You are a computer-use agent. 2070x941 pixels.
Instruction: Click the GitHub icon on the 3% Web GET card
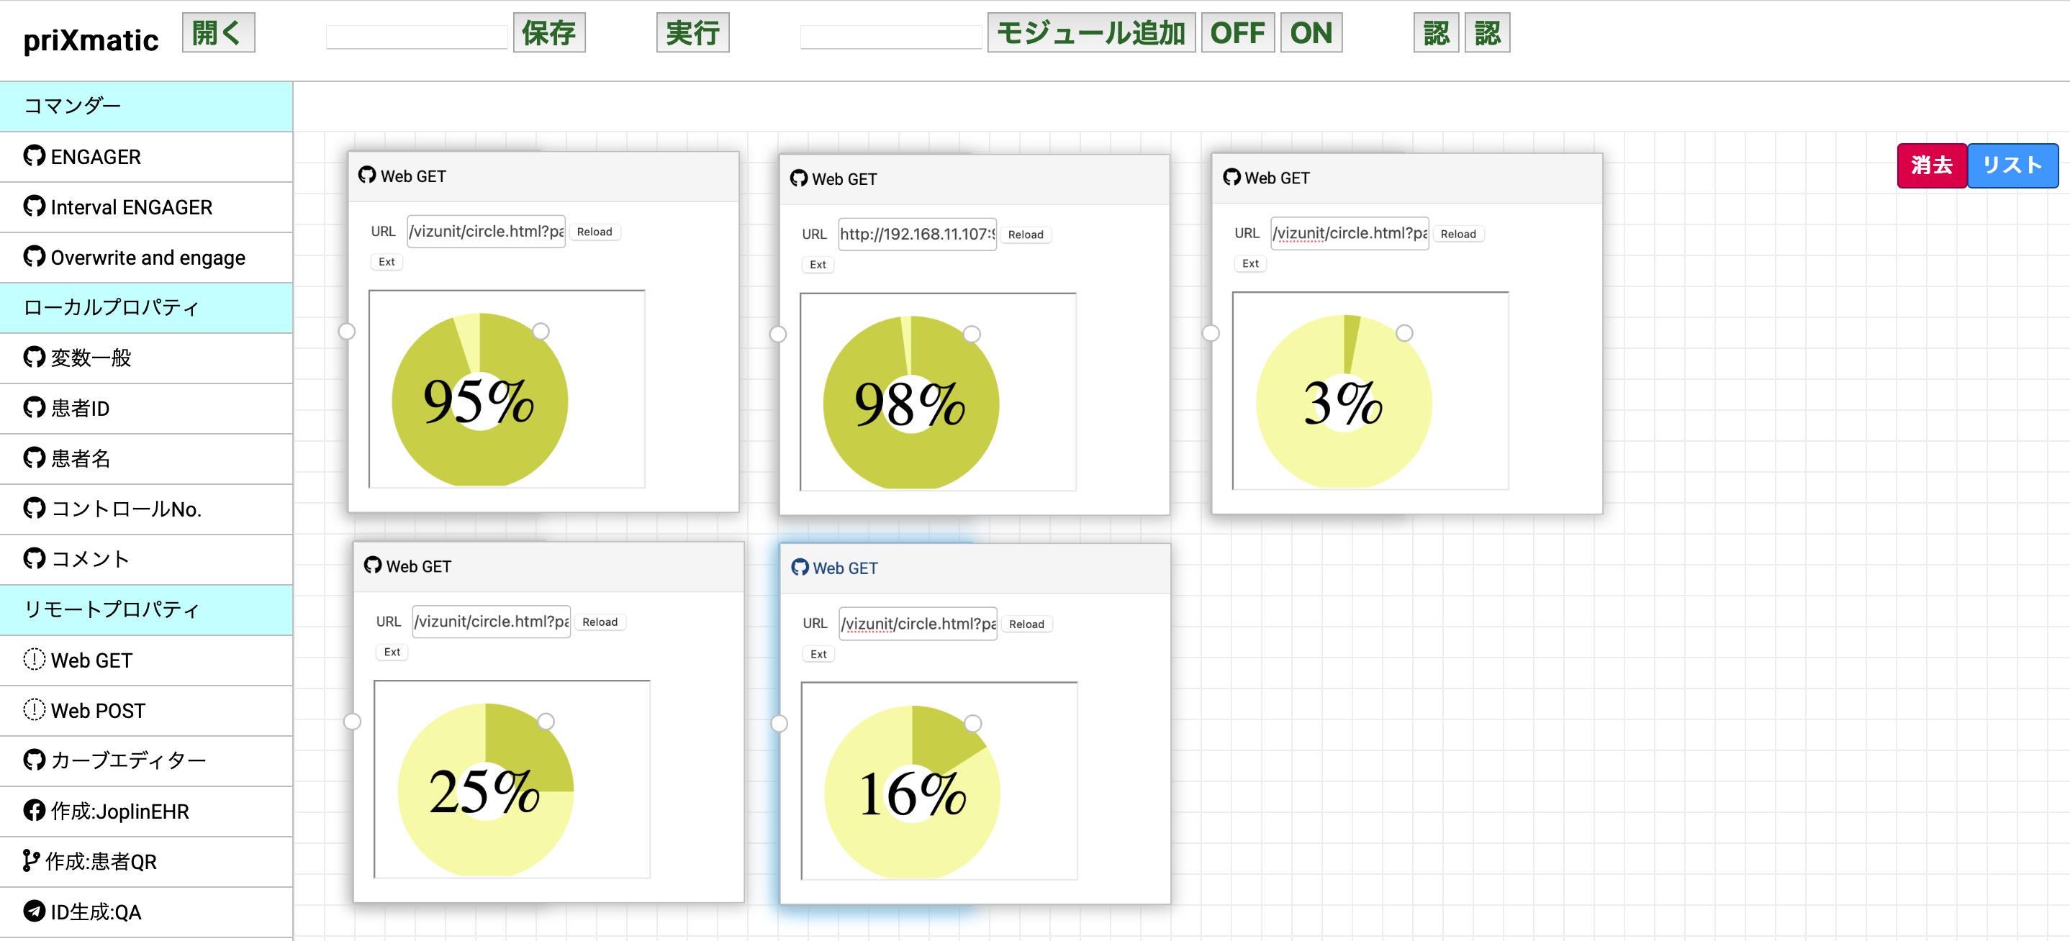(1231, 177)
